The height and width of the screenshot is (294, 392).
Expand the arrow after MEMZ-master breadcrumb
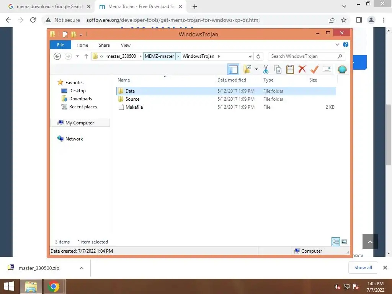178,56
